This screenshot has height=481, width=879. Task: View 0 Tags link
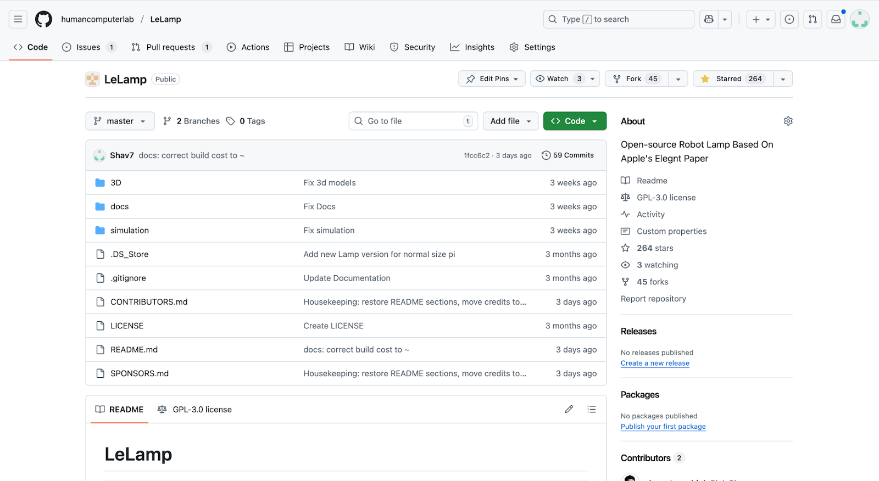246,121
